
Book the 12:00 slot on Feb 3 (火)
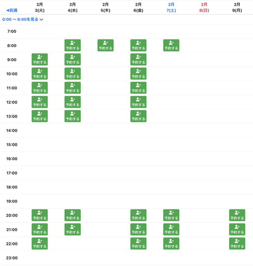40,102
